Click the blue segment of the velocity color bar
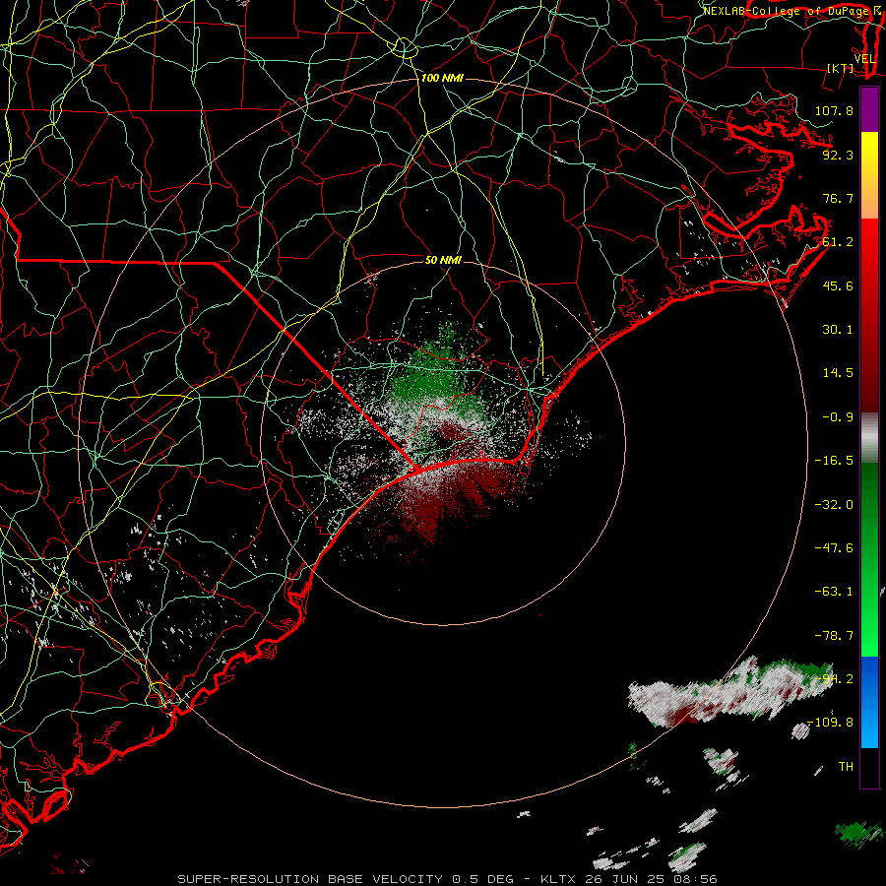This screenshot has width=886, height=886. click(x=869, y=702)
